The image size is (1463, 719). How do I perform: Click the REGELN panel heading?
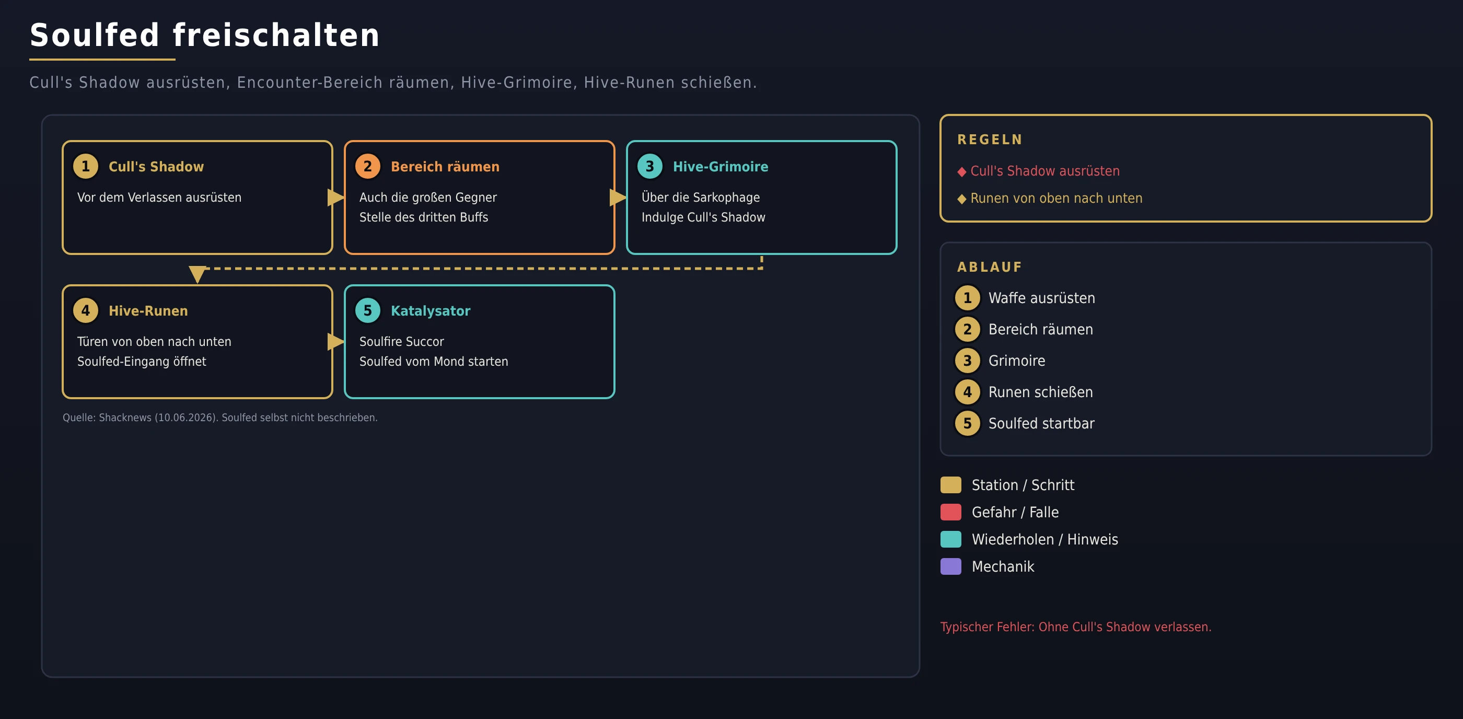tap(990, 140)
